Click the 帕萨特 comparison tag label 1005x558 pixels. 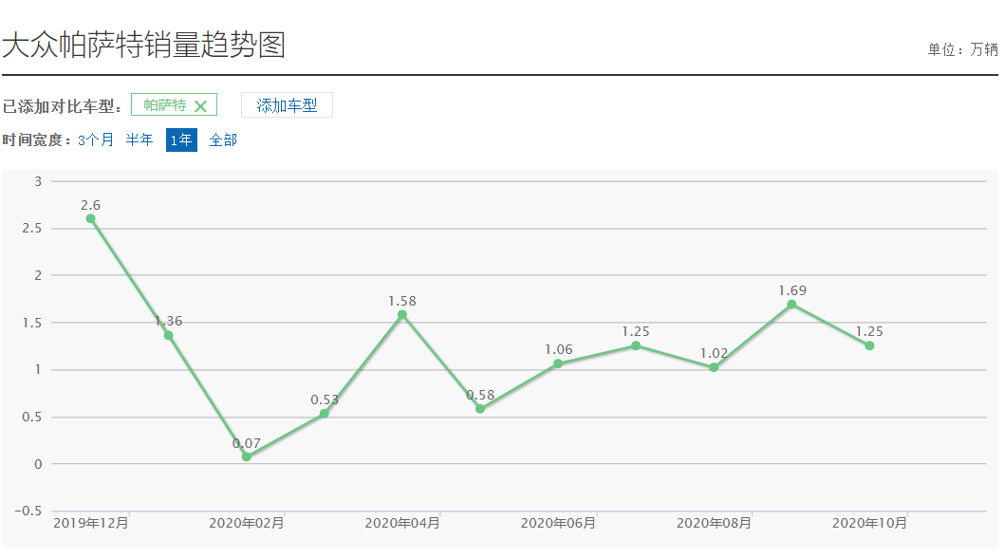click(165, 105)
